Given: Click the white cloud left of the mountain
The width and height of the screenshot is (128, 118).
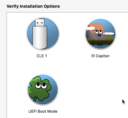Looking at the screenshot, I should (x=90, y=28).
